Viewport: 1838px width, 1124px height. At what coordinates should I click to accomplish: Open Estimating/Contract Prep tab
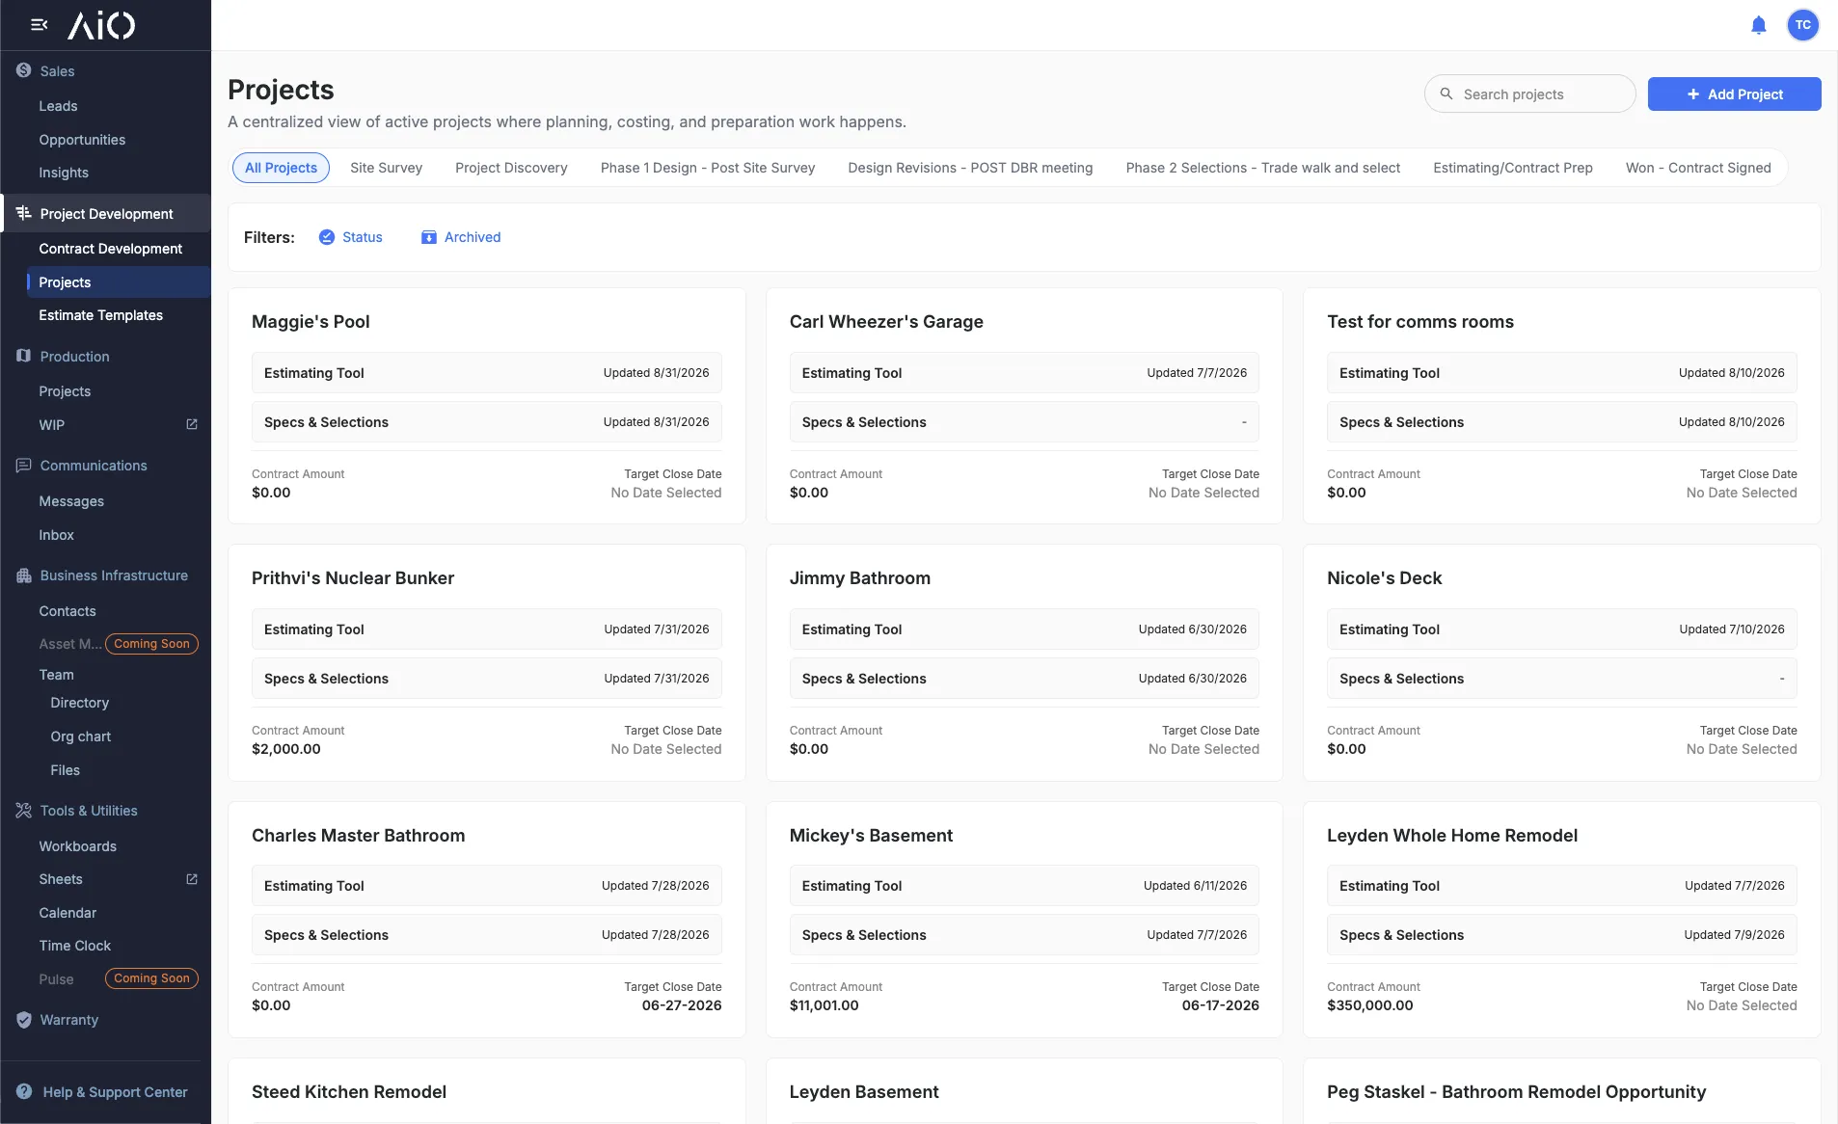[x=1512, y=168]
